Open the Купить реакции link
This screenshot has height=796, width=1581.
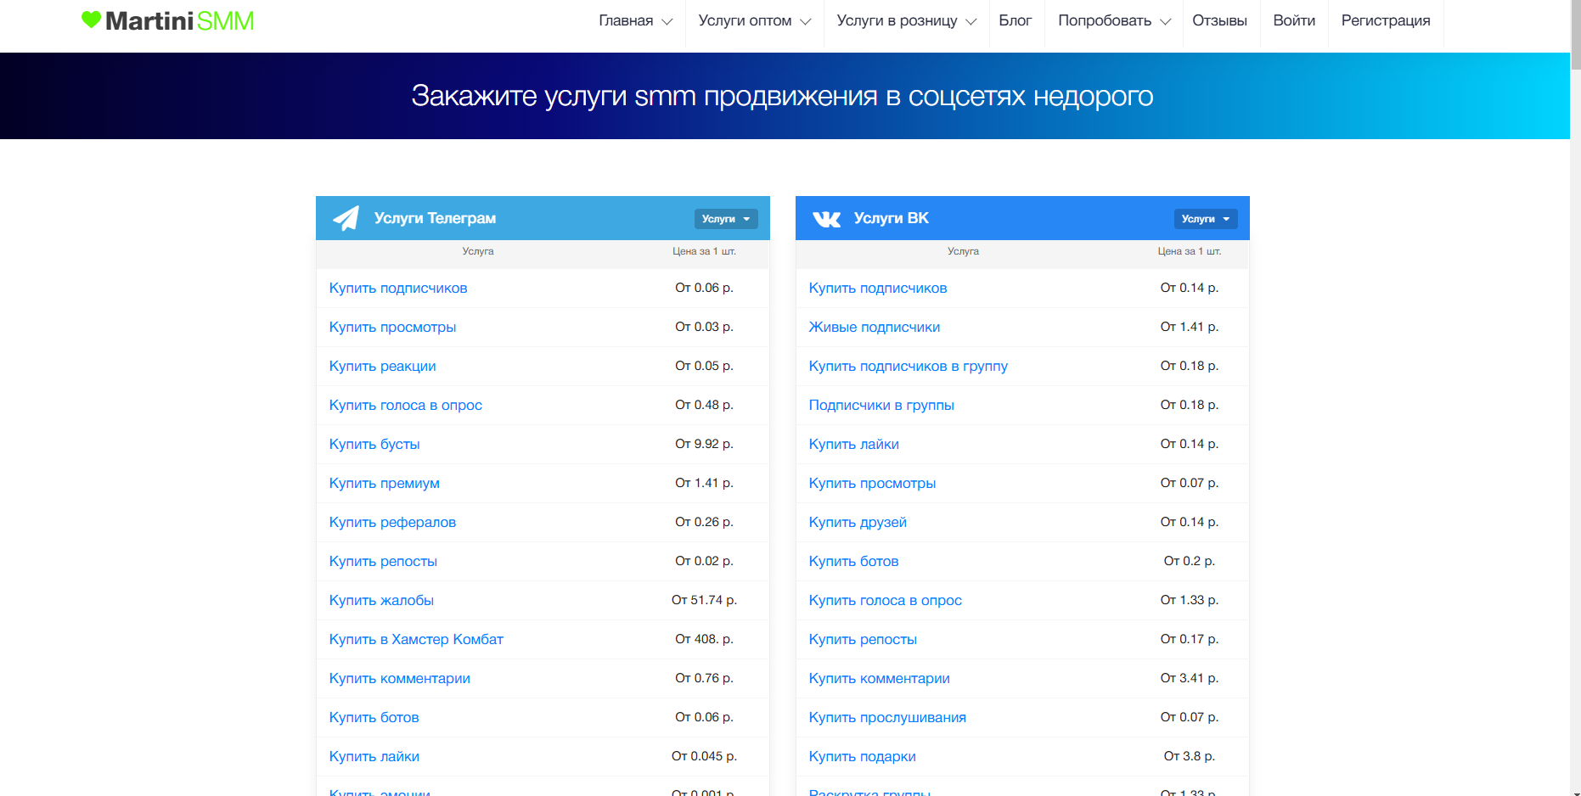coord(382,367)
